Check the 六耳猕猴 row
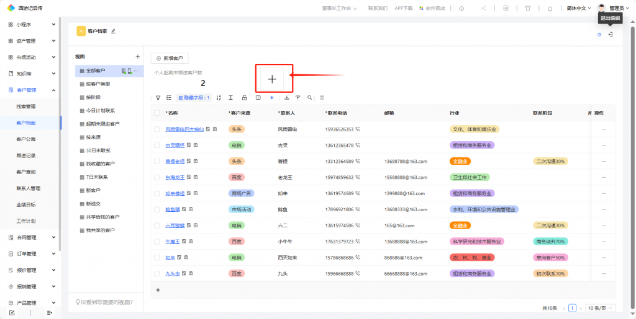Screen dimensions: 636x319 pyautogui.click(x=157, y=225)
